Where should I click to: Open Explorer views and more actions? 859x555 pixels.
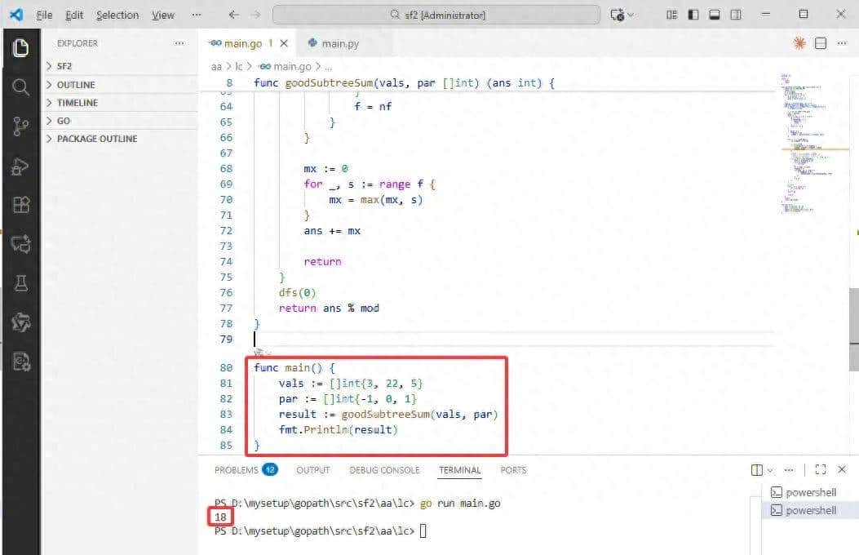click(179, 43)
